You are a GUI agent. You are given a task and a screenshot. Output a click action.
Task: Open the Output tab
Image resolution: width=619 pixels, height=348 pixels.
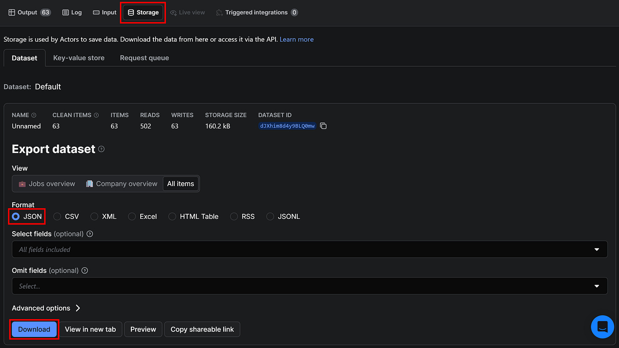(29, 12)
